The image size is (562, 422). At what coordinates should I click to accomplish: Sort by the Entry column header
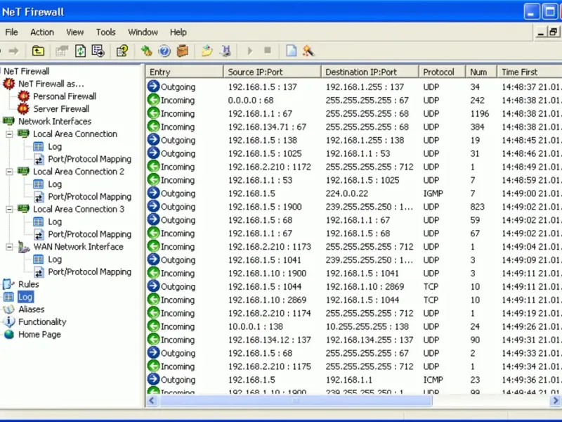tap(184, 72)
